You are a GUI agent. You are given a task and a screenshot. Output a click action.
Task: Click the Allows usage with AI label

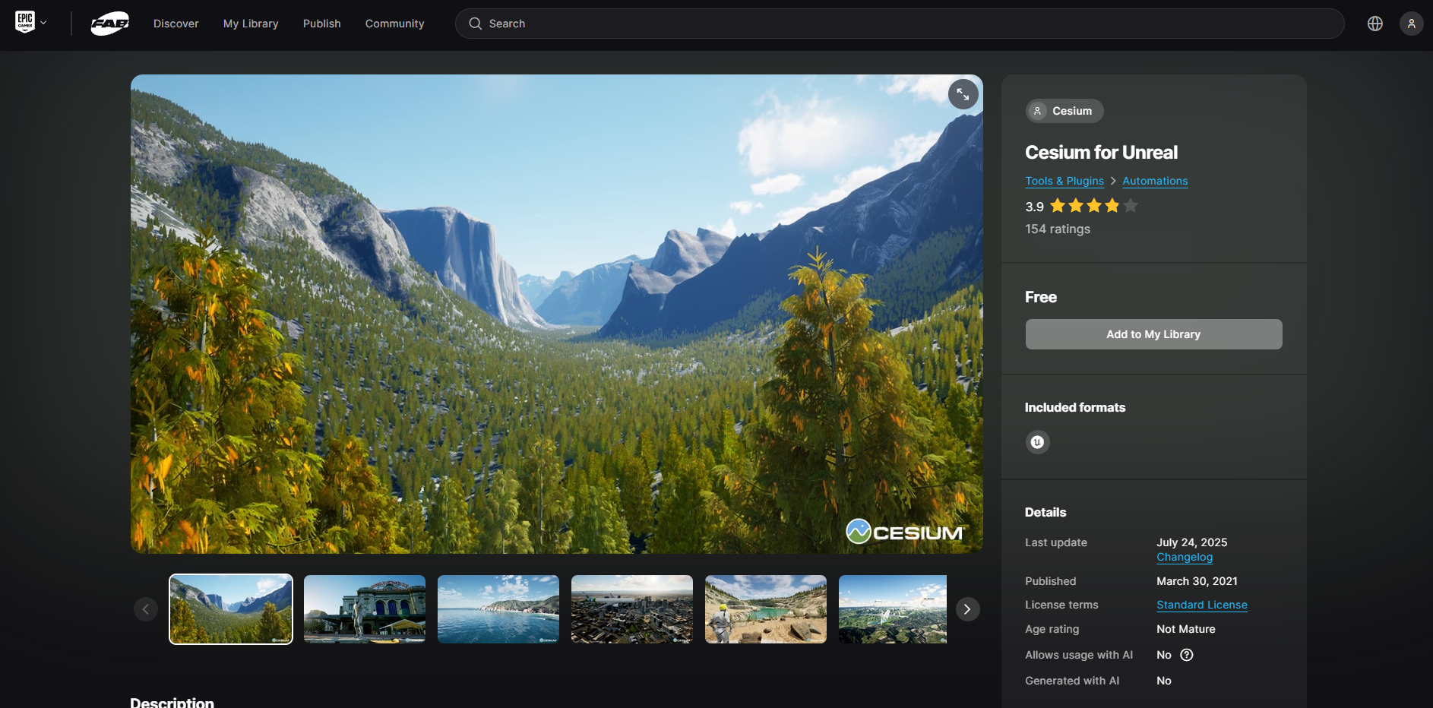pyautogui.click(x=1079, y=655)
